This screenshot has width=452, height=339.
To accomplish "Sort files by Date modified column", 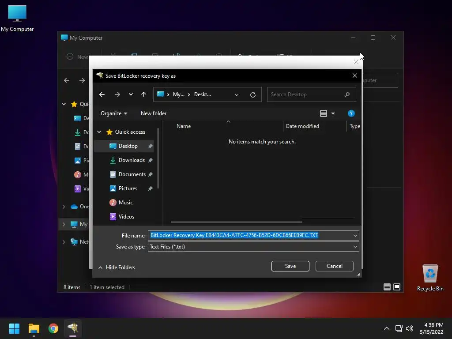I will pyautogui.click(x=302, y=126).
